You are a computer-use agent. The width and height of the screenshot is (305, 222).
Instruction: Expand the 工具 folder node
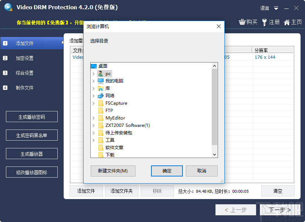(x=94, y=140)
